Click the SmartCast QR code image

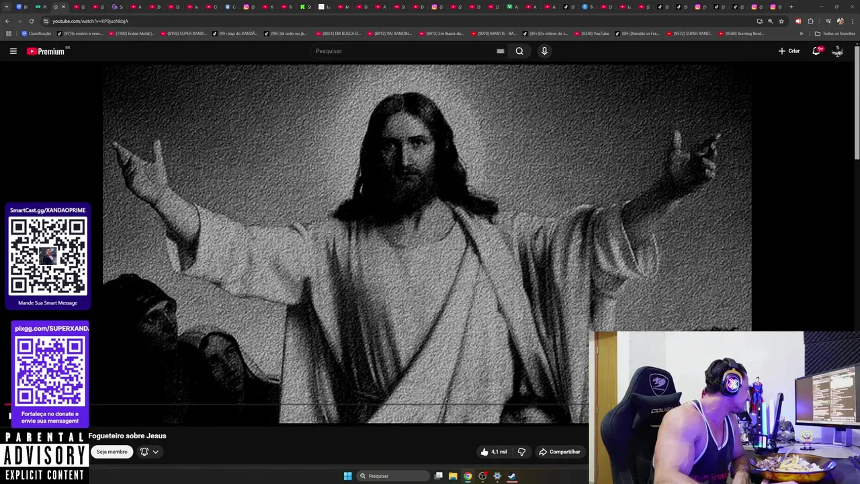[48, 256]
